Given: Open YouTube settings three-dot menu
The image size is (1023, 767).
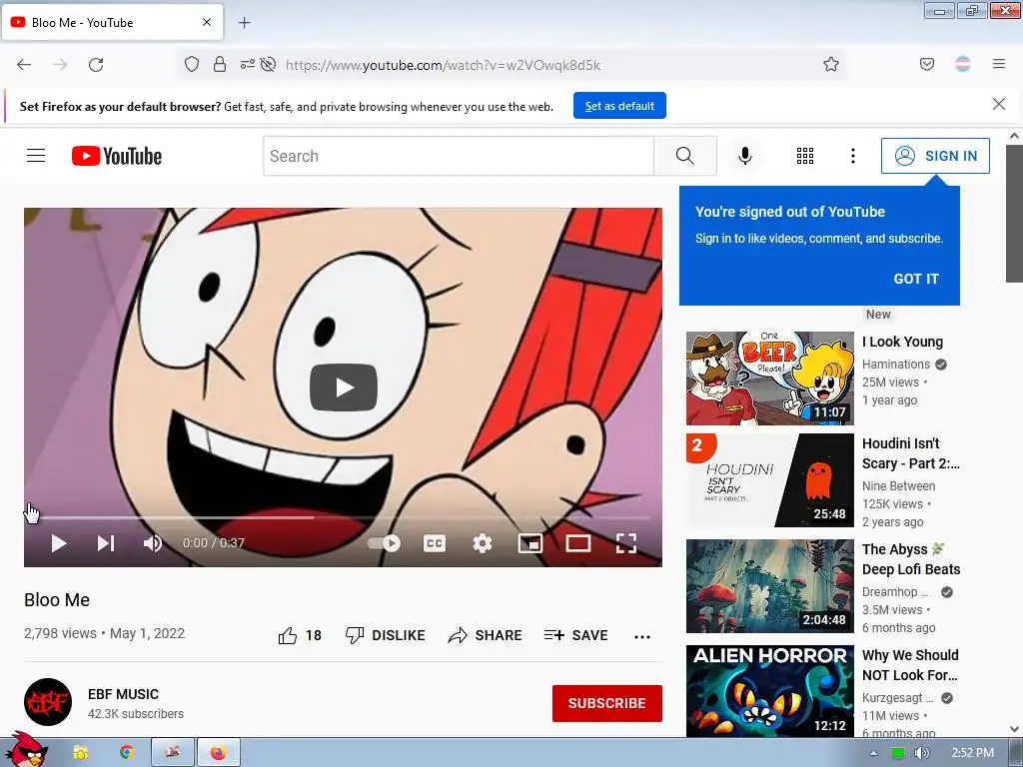Looking at the screenshot, I should (852, 156).
